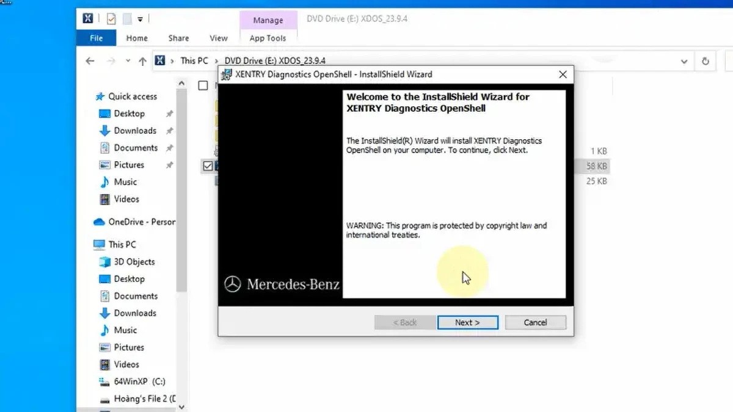
Task: Cancel the XENTRY Diagnostics installation
Action: pyautogui.click(x=536, y=322)
